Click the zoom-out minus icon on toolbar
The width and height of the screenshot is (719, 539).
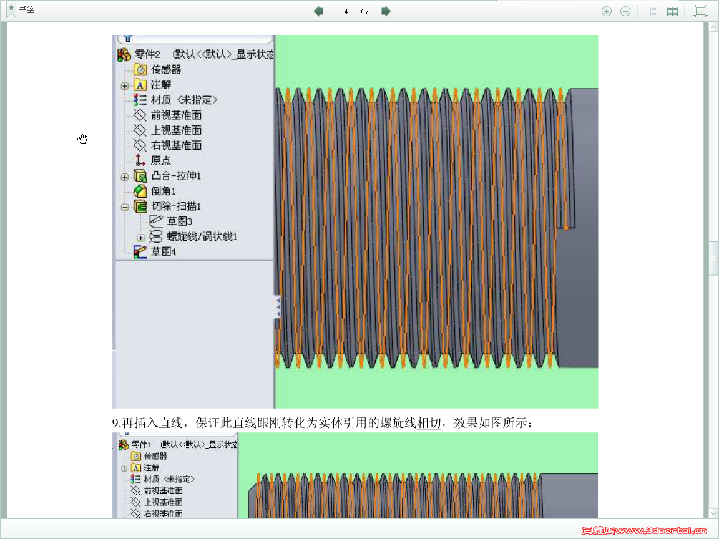(625, 11)
